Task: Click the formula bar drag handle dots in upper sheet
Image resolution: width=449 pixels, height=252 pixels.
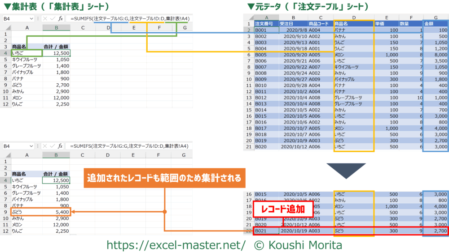Action: pyautogui.click(x=38, y=19)
